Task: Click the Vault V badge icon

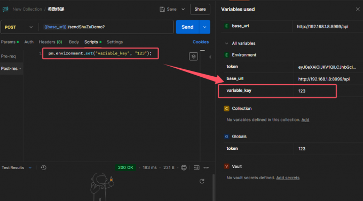Action: (x=227, y=166)
